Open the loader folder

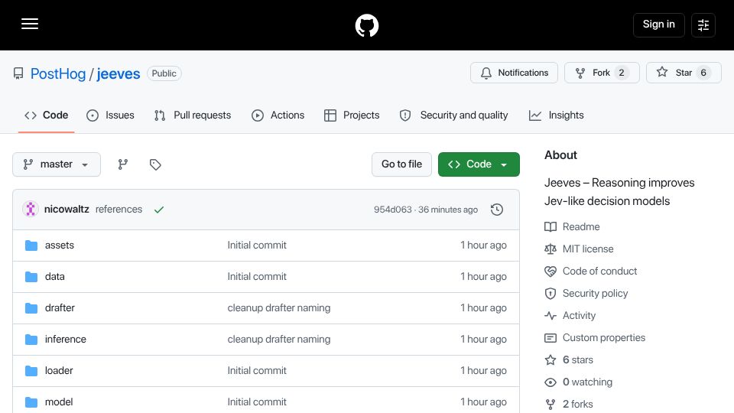pos(59,371)
